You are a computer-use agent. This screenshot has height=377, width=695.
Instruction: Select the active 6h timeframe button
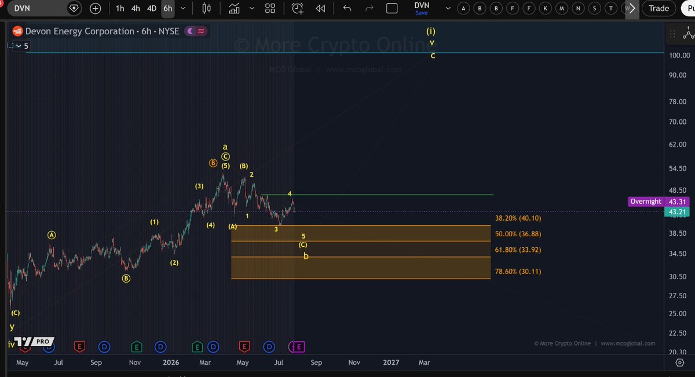point(167,8)
